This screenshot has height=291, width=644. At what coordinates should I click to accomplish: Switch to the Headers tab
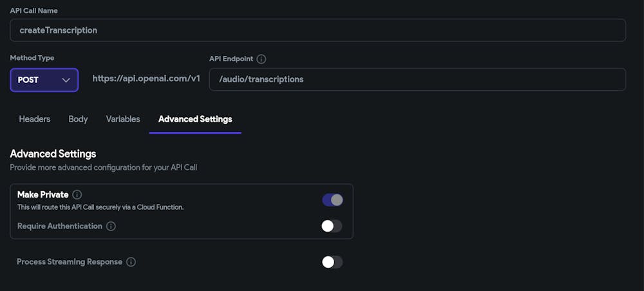[35, 119]
